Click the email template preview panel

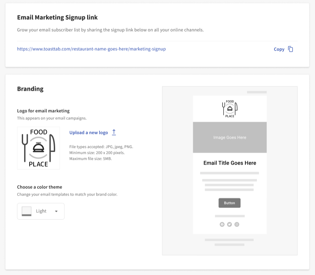coord(229,171)
